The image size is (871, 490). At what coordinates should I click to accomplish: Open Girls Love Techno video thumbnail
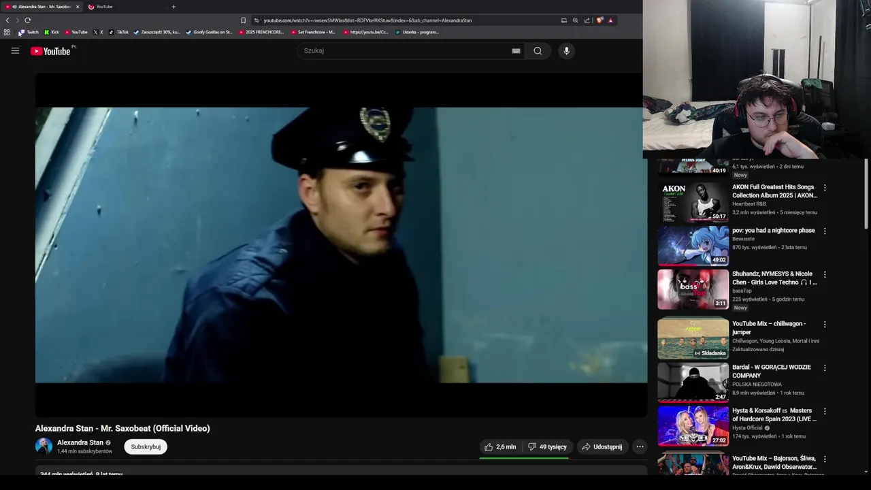point(693,289)
